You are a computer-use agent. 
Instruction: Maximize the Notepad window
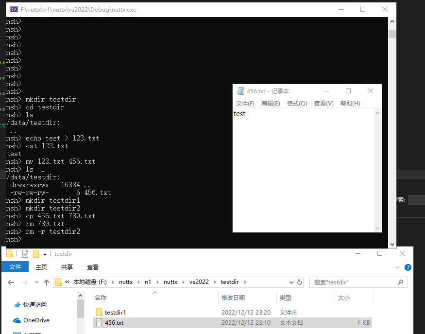[x=348, y=91]
